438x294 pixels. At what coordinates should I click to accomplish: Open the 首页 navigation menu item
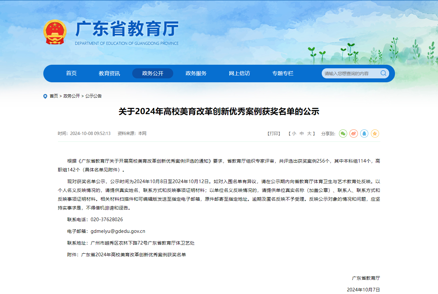71,73
